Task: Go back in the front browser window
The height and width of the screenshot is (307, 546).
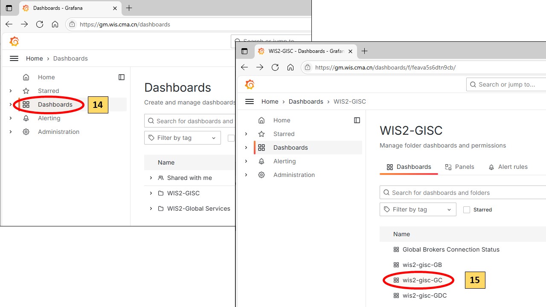Action: click(244, 67)
